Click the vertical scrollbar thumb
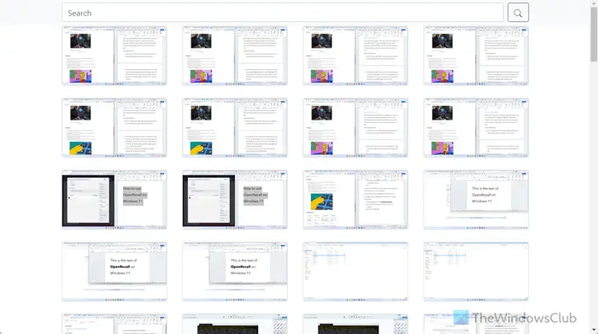The height and width of the screenshot is (334, 598). point(594,33)
